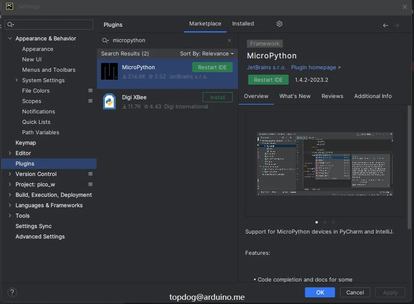Click OK to confirm settings
The image size is (414, 304).
coord(320,292)
